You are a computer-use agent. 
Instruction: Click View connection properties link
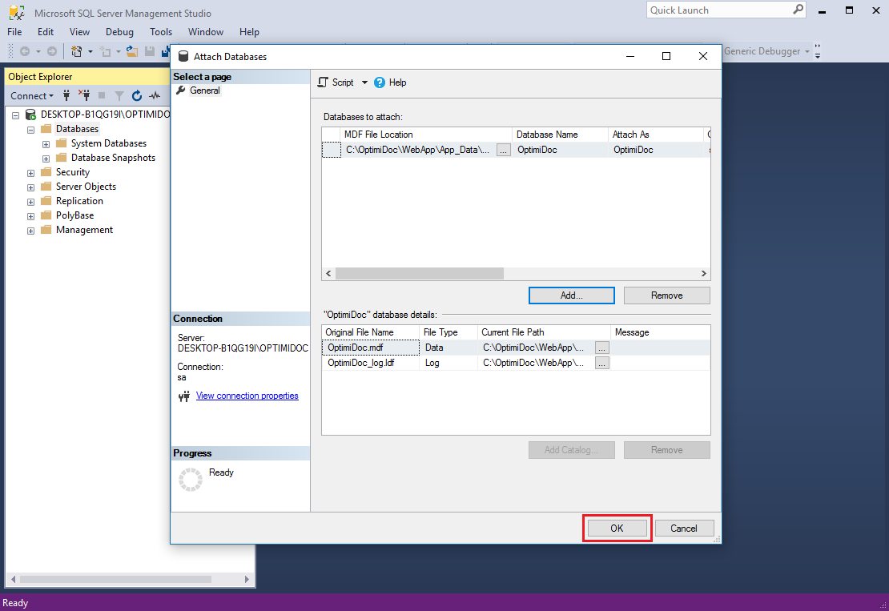click(x=247, y=396)
